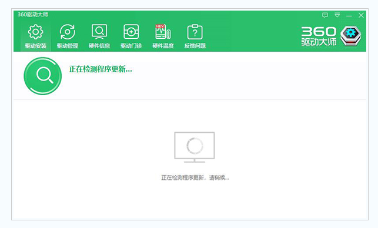Close the 360驱动大师 window

point(361,15)
